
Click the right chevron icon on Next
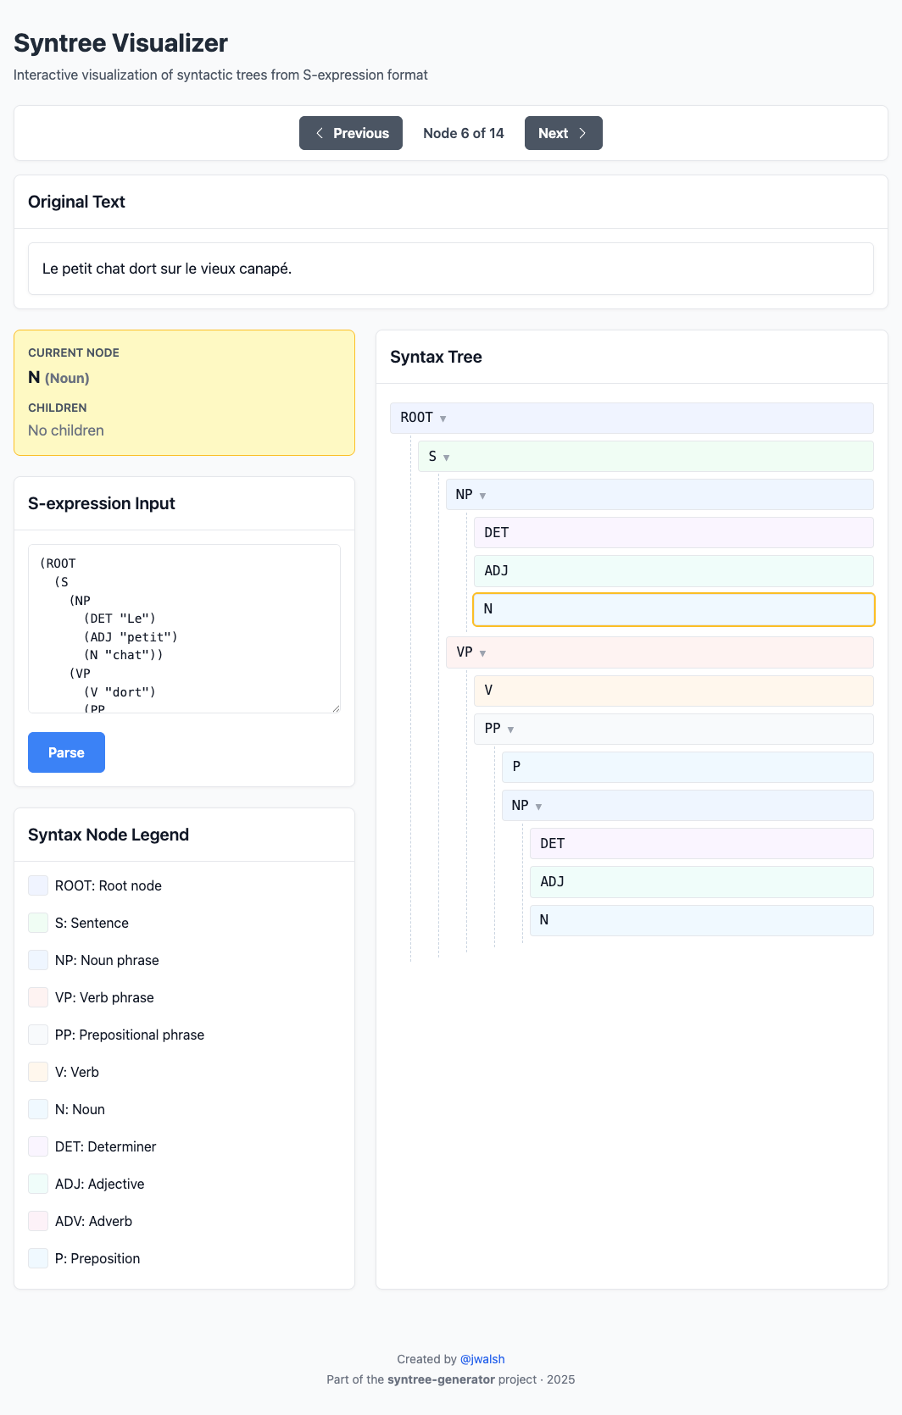pos(582,133)
